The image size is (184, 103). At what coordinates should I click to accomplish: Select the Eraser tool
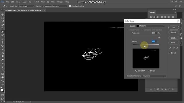pyautogui.click(x=3, y=49)
